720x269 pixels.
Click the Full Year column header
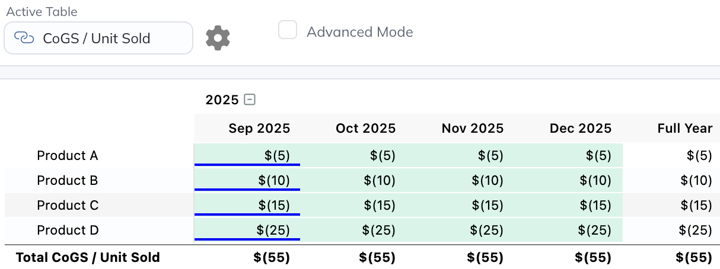click(684, 128)
